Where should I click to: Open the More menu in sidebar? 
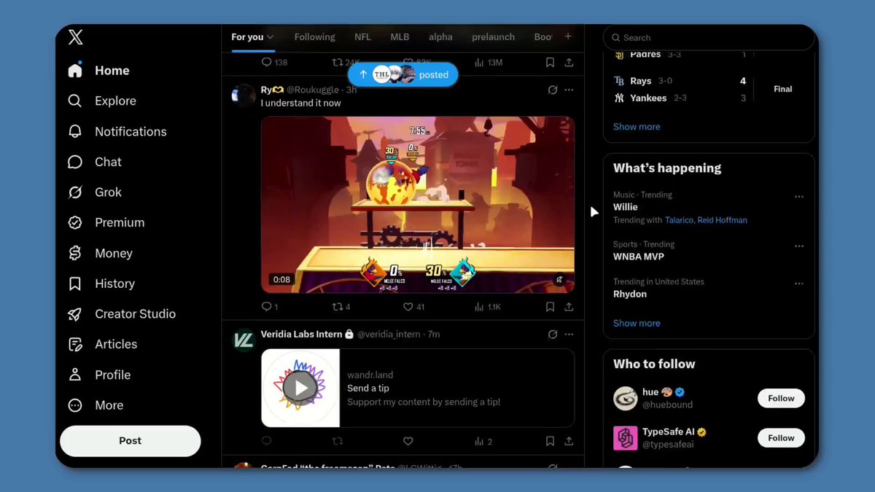click(95, 405)
